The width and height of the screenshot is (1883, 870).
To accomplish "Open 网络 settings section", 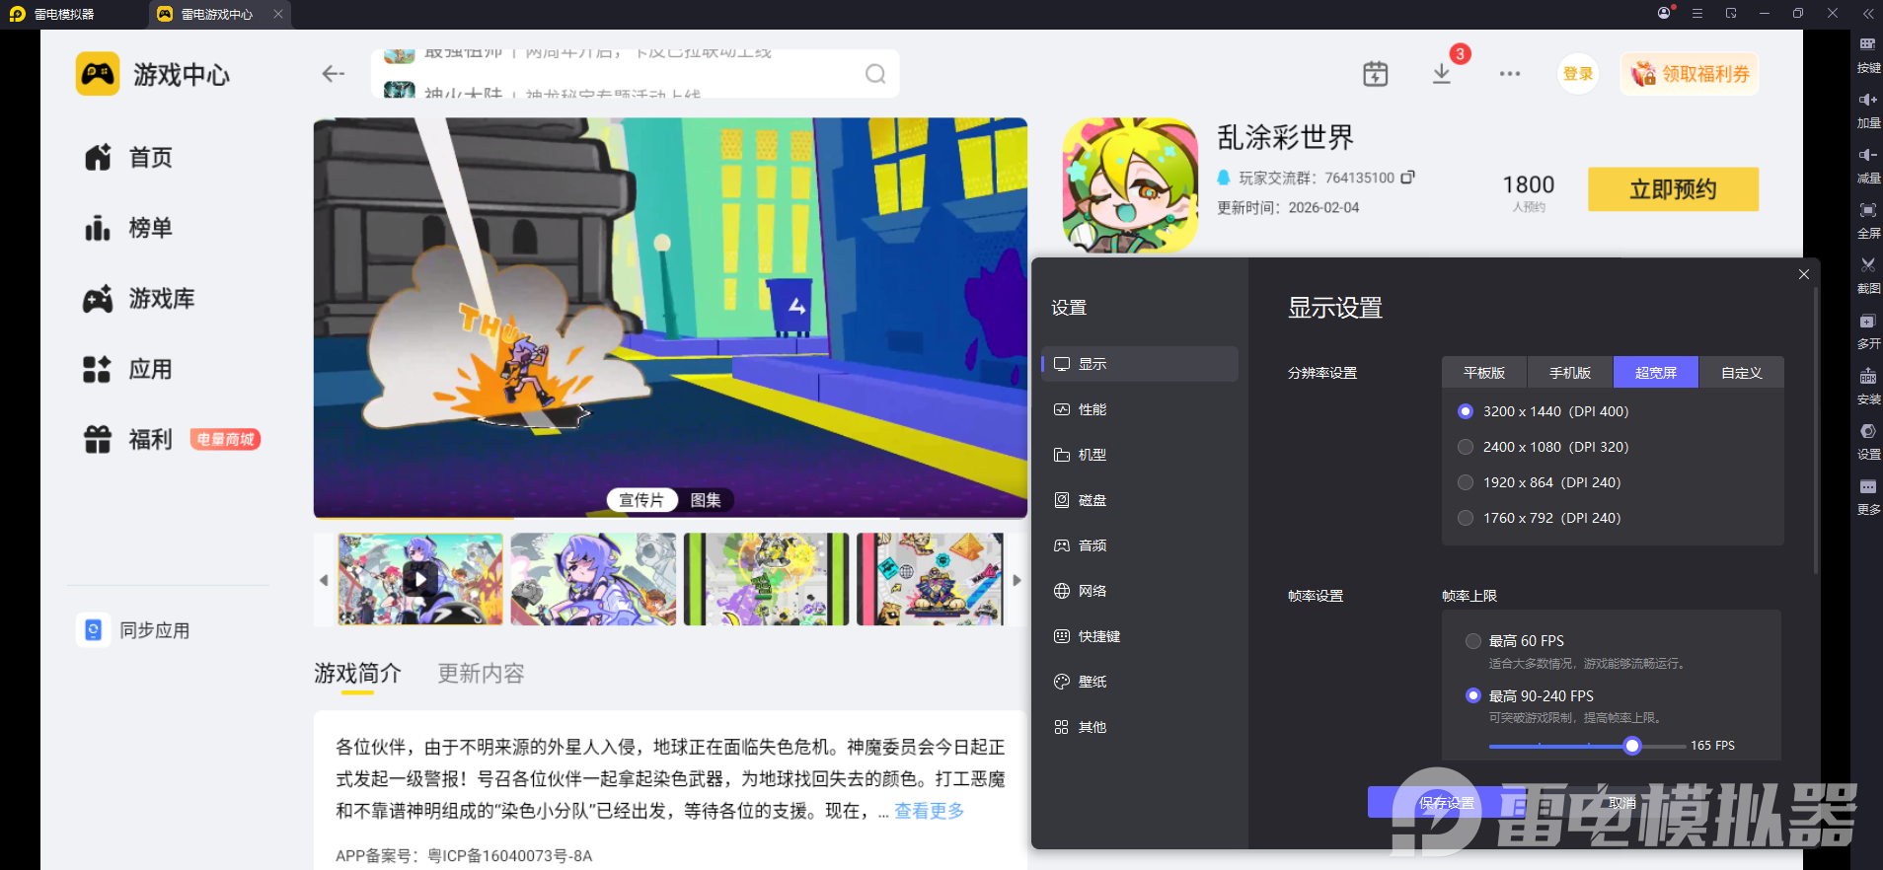I will coord(1140,591).
